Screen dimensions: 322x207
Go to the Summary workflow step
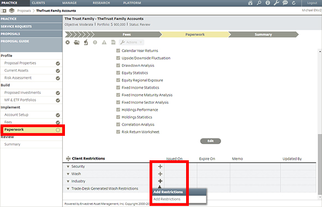pos(263,35)
